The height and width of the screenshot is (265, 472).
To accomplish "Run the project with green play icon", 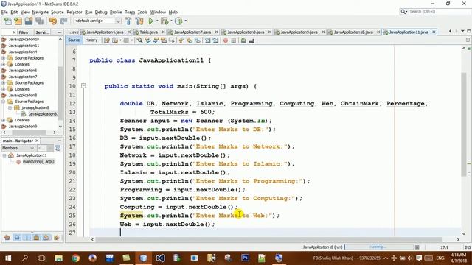I will point(150,21).
